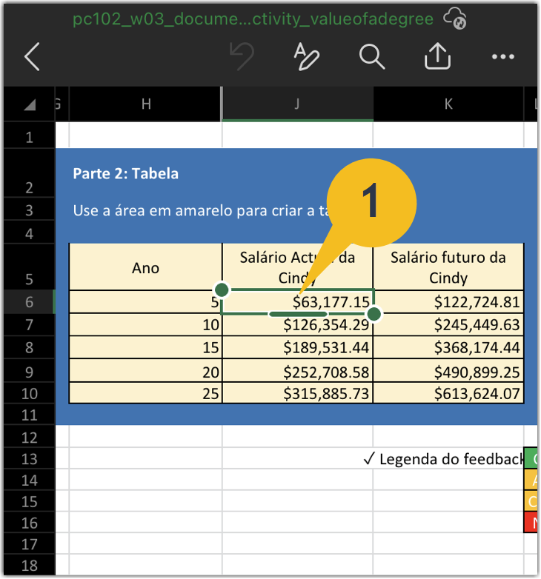Select column K header
Screen dimensions: 541x579
coord(448,104)
